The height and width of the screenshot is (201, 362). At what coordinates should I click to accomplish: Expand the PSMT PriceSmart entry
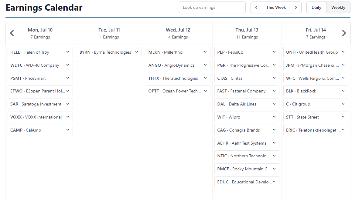pos(40,78)
